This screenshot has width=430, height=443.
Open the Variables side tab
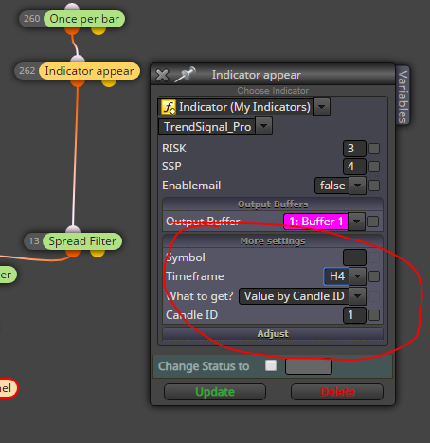click(403, 96)
